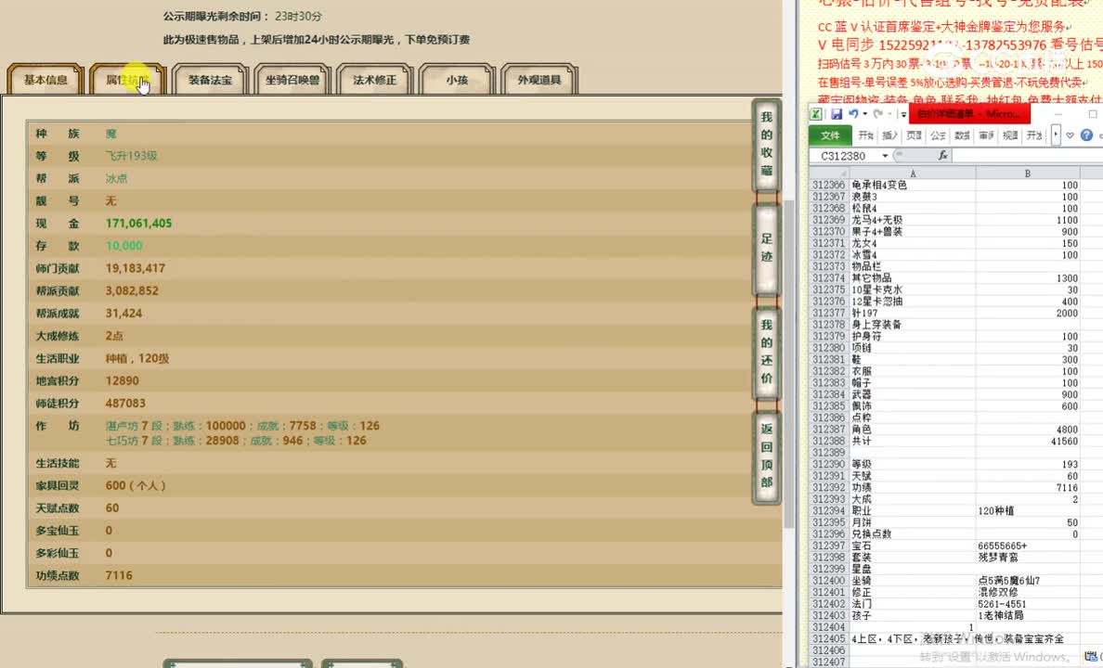Click the Save icon in Excel's Quick Access Toolbar
Screen dimensions: 1103x668
[837, 113]
